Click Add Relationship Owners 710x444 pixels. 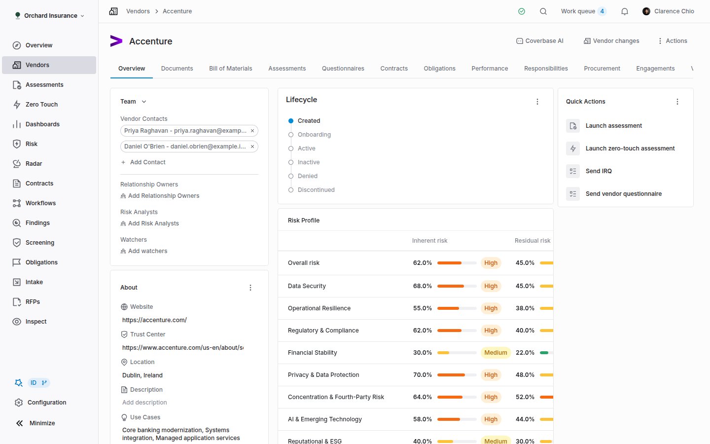160,196
